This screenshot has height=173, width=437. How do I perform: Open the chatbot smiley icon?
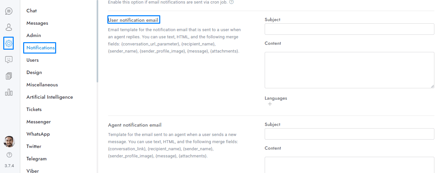(9, 60)
